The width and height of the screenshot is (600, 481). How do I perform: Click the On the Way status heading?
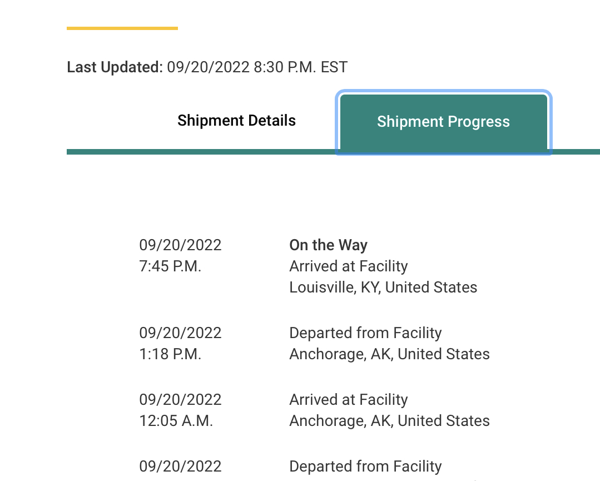point(328,245)
